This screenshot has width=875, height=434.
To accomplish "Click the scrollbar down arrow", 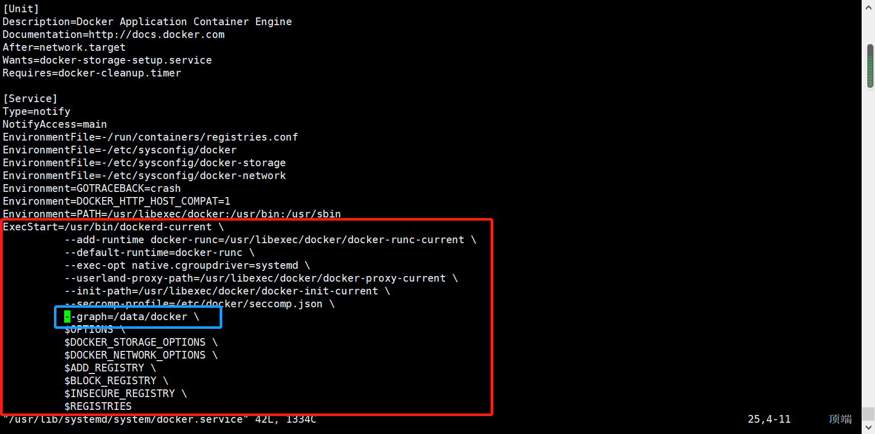I will pos(868,427).
